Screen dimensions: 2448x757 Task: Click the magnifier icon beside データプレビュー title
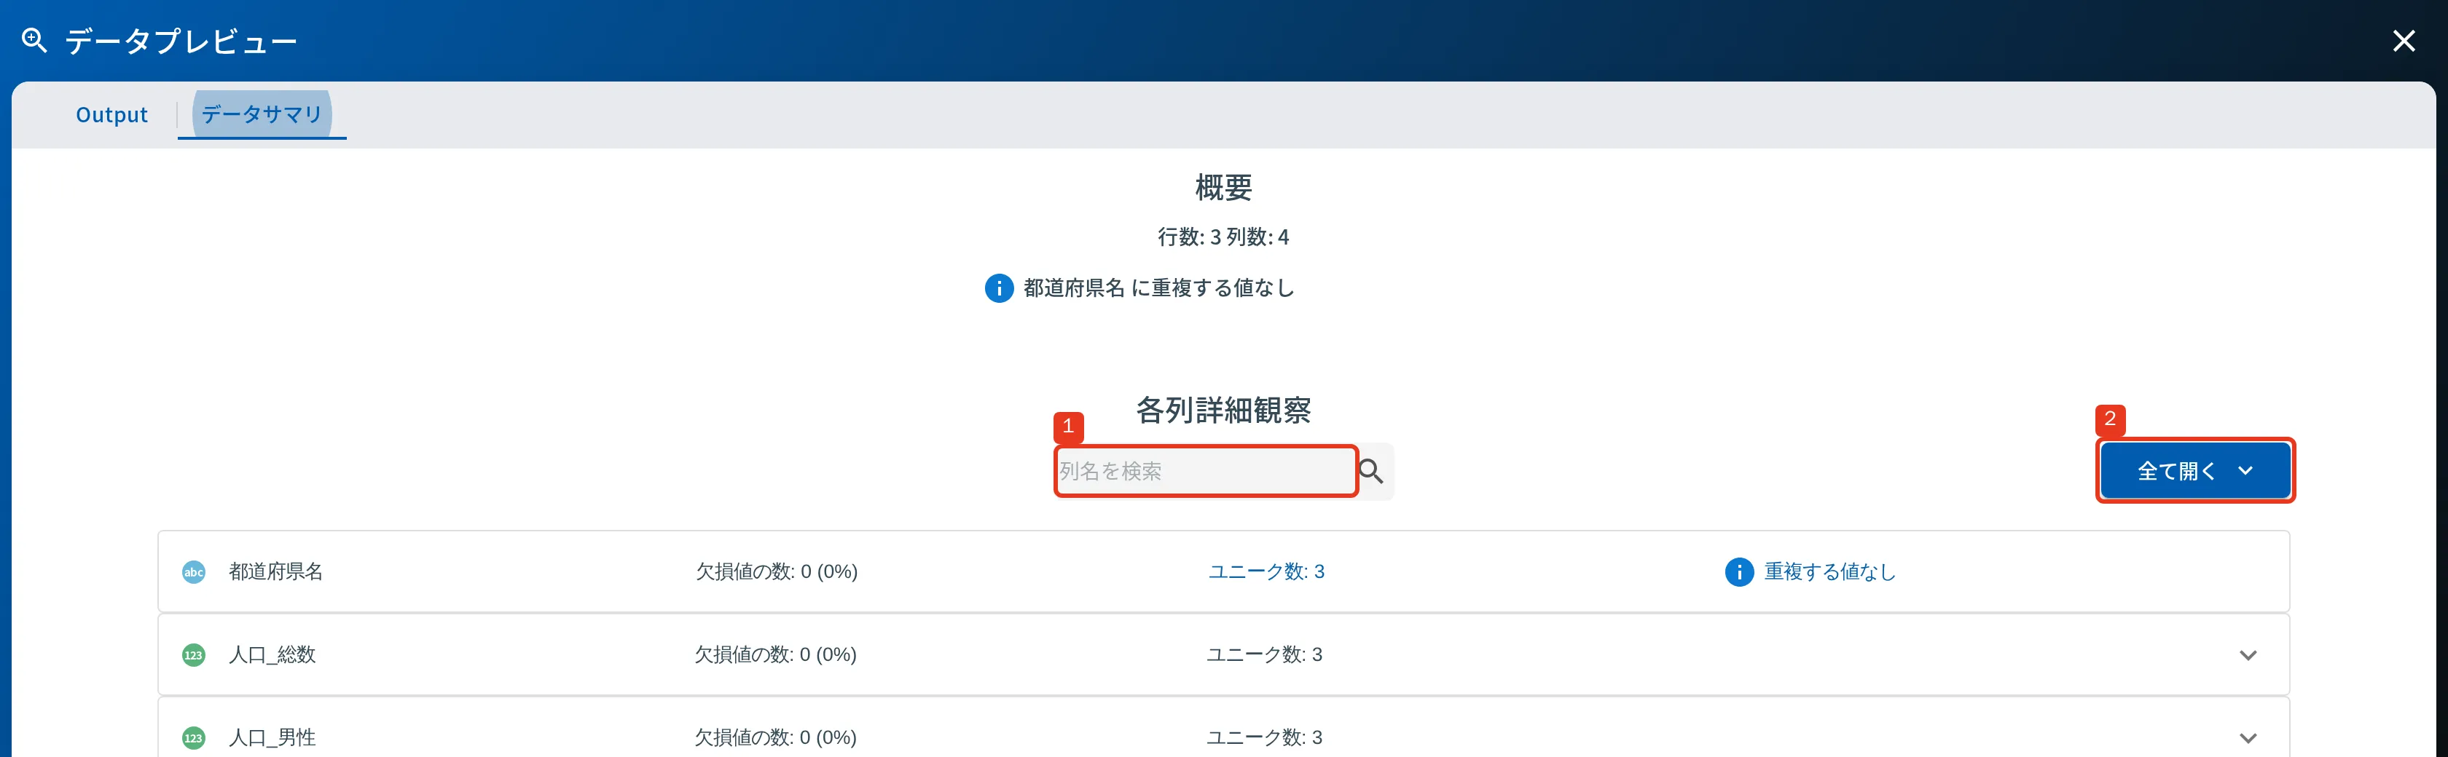34,41
